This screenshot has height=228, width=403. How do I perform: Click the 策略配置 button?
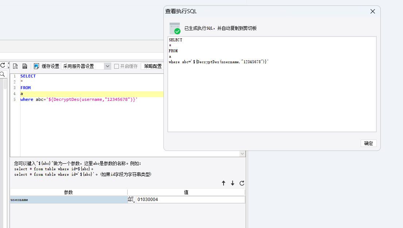tap(153, 66)
